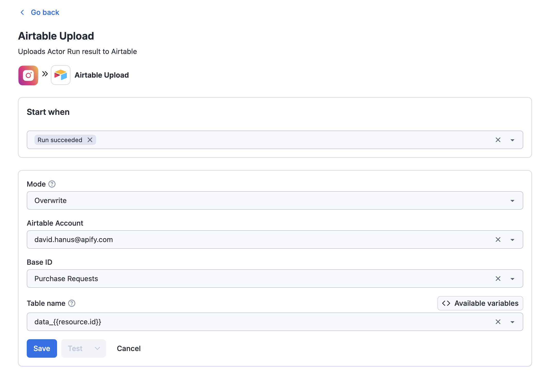Click Cancel to discard changes
Viewport: 551px width, 387px height.
click(128, 348)
